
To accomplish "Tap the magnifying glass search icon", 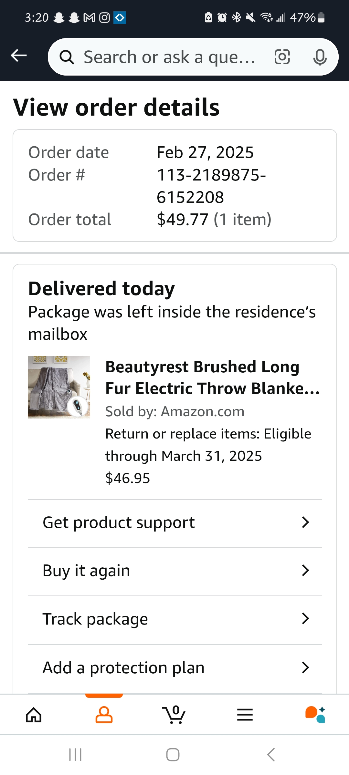I will pyautogui.click(x=67, y=57).
